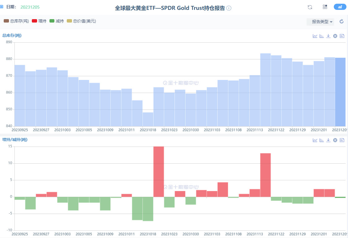348x238 pixels.
Task: Click the sync refresh icon in the header
Action: pyautogui.click(x=310, y=7)
